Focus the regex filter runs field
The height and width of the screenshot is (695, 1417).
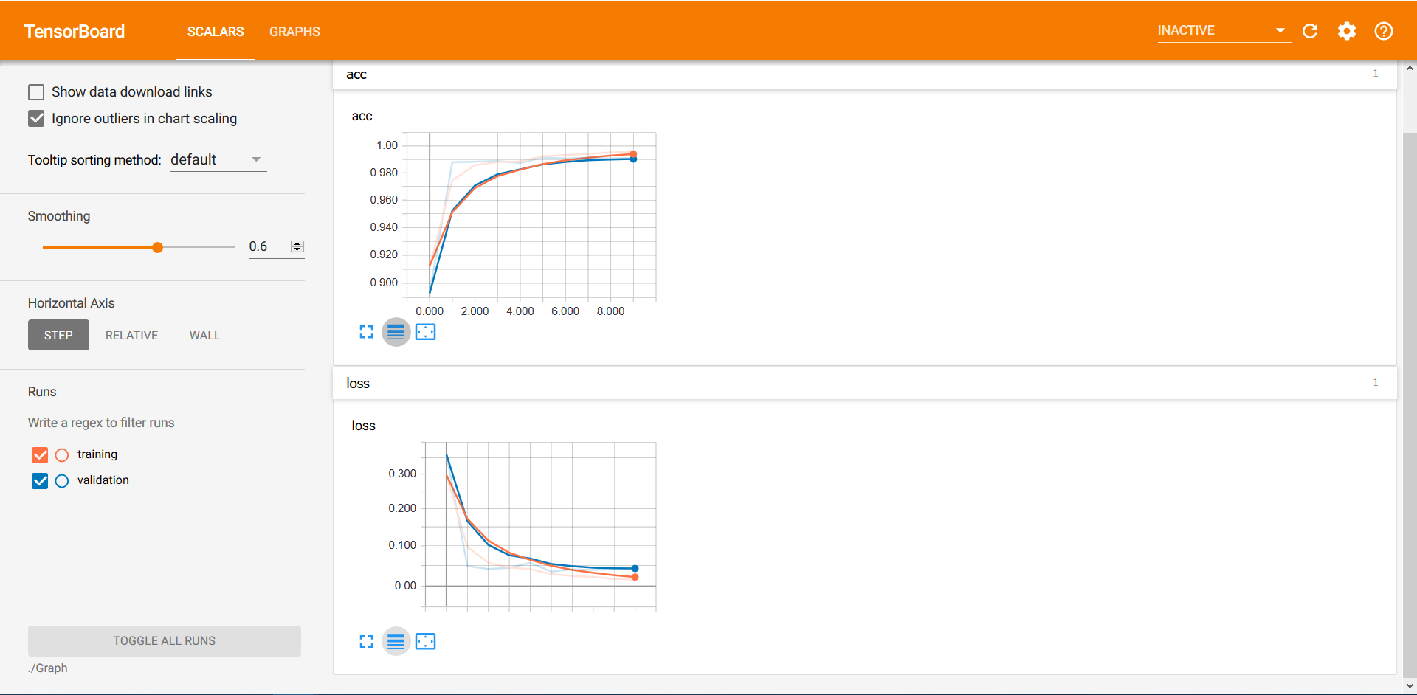166,423
